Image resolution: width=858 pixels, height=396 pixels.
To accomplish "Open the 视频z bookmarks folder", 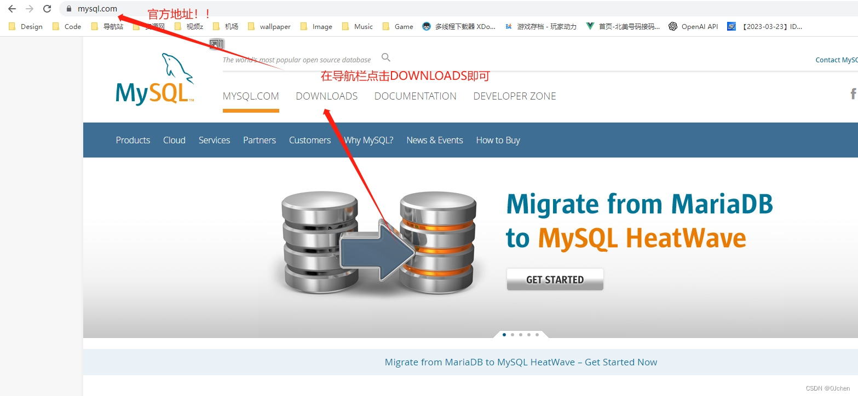I will [x=189, y=26].
